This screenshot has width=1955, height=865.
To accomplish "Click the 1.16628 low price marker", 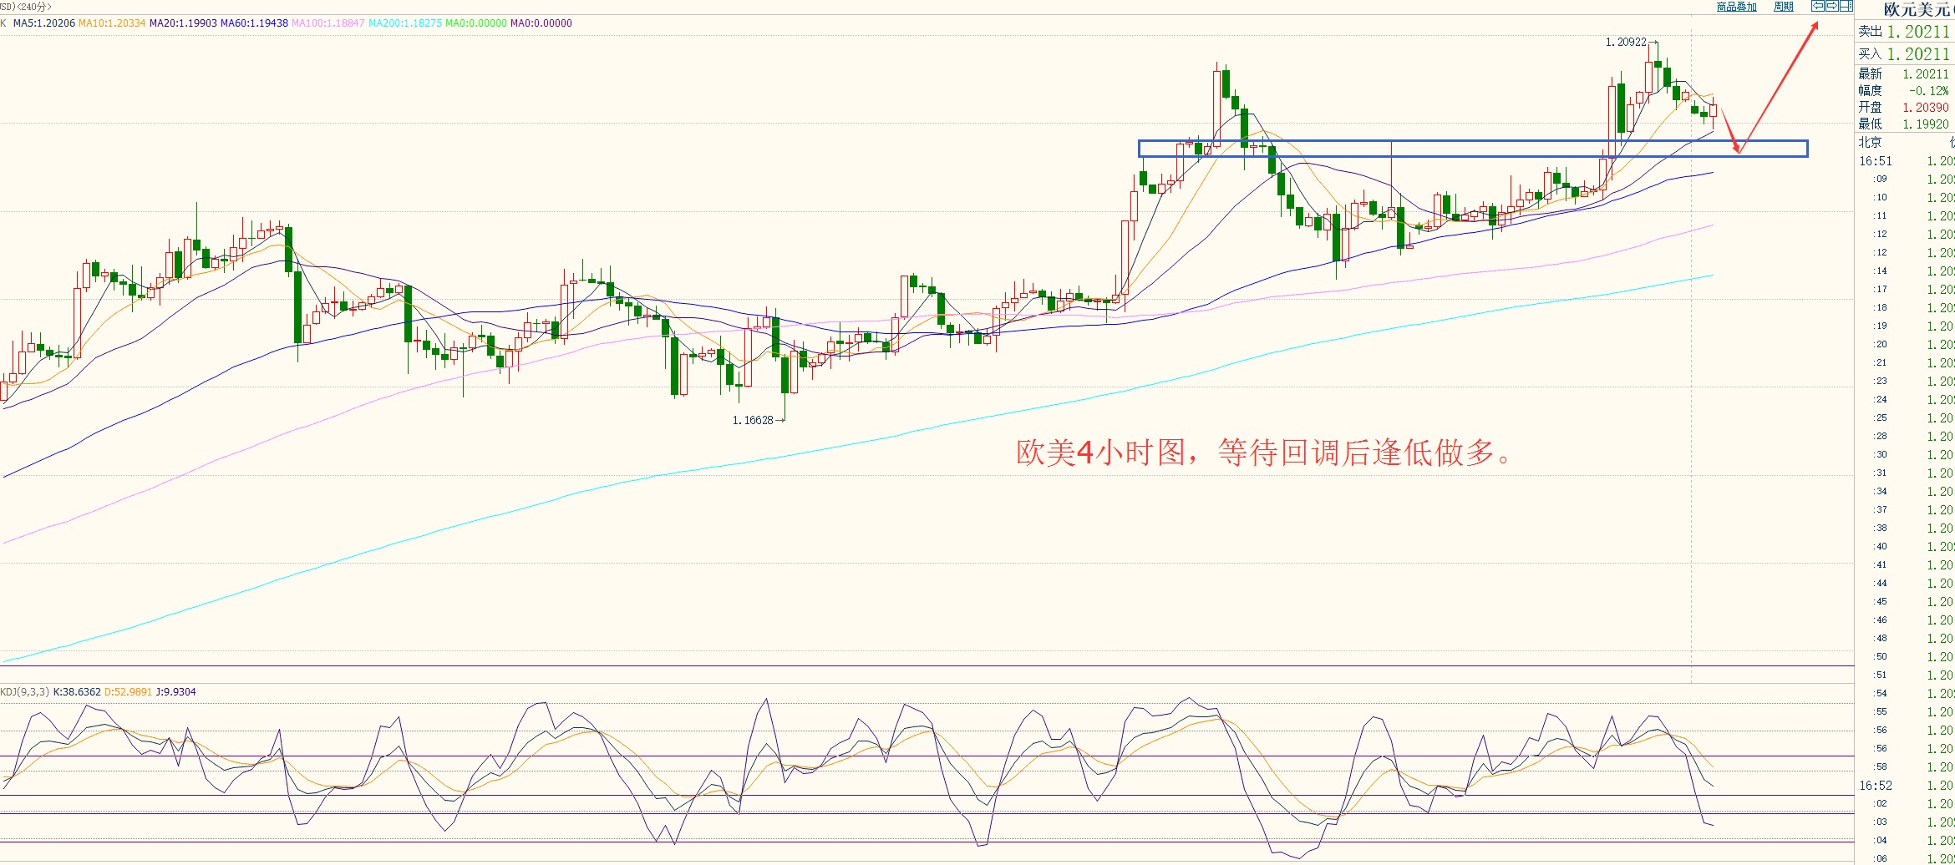I will tap(753, 420).
